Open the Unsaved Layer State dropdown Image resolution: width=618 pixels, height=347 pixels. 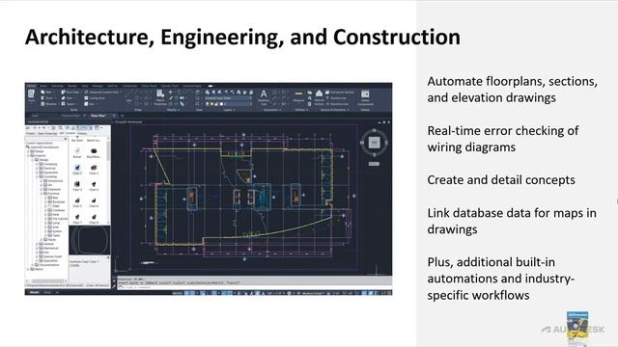[x=228, y=98]
